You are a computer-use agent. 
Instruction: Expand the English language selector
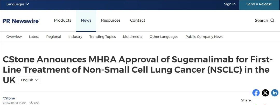pyautogui.click(x=29, y=80)
